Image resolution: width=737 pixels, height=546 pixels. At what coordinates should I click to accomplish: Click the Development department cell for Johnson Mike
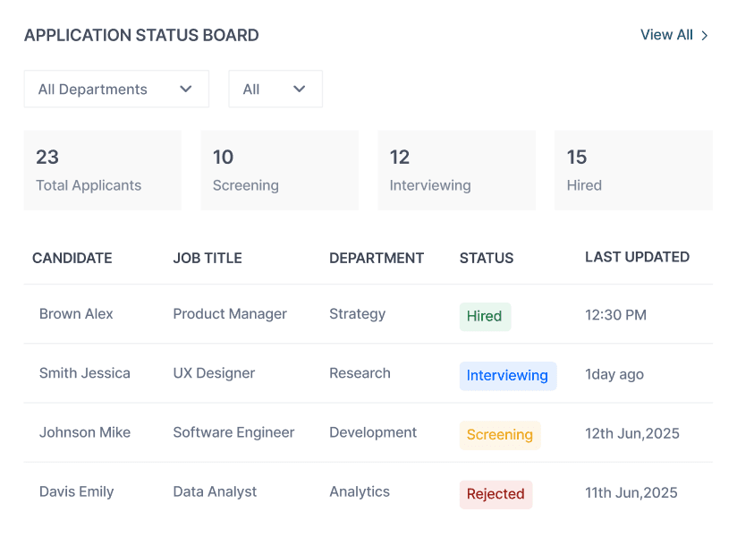pyautogui.click(x=373, y=432)
